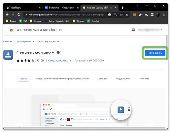Open the Отзывы tab

102,79
